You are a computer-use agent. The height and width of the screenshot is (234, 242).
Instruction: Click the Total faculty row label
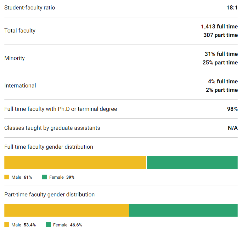tap(20, 31)
